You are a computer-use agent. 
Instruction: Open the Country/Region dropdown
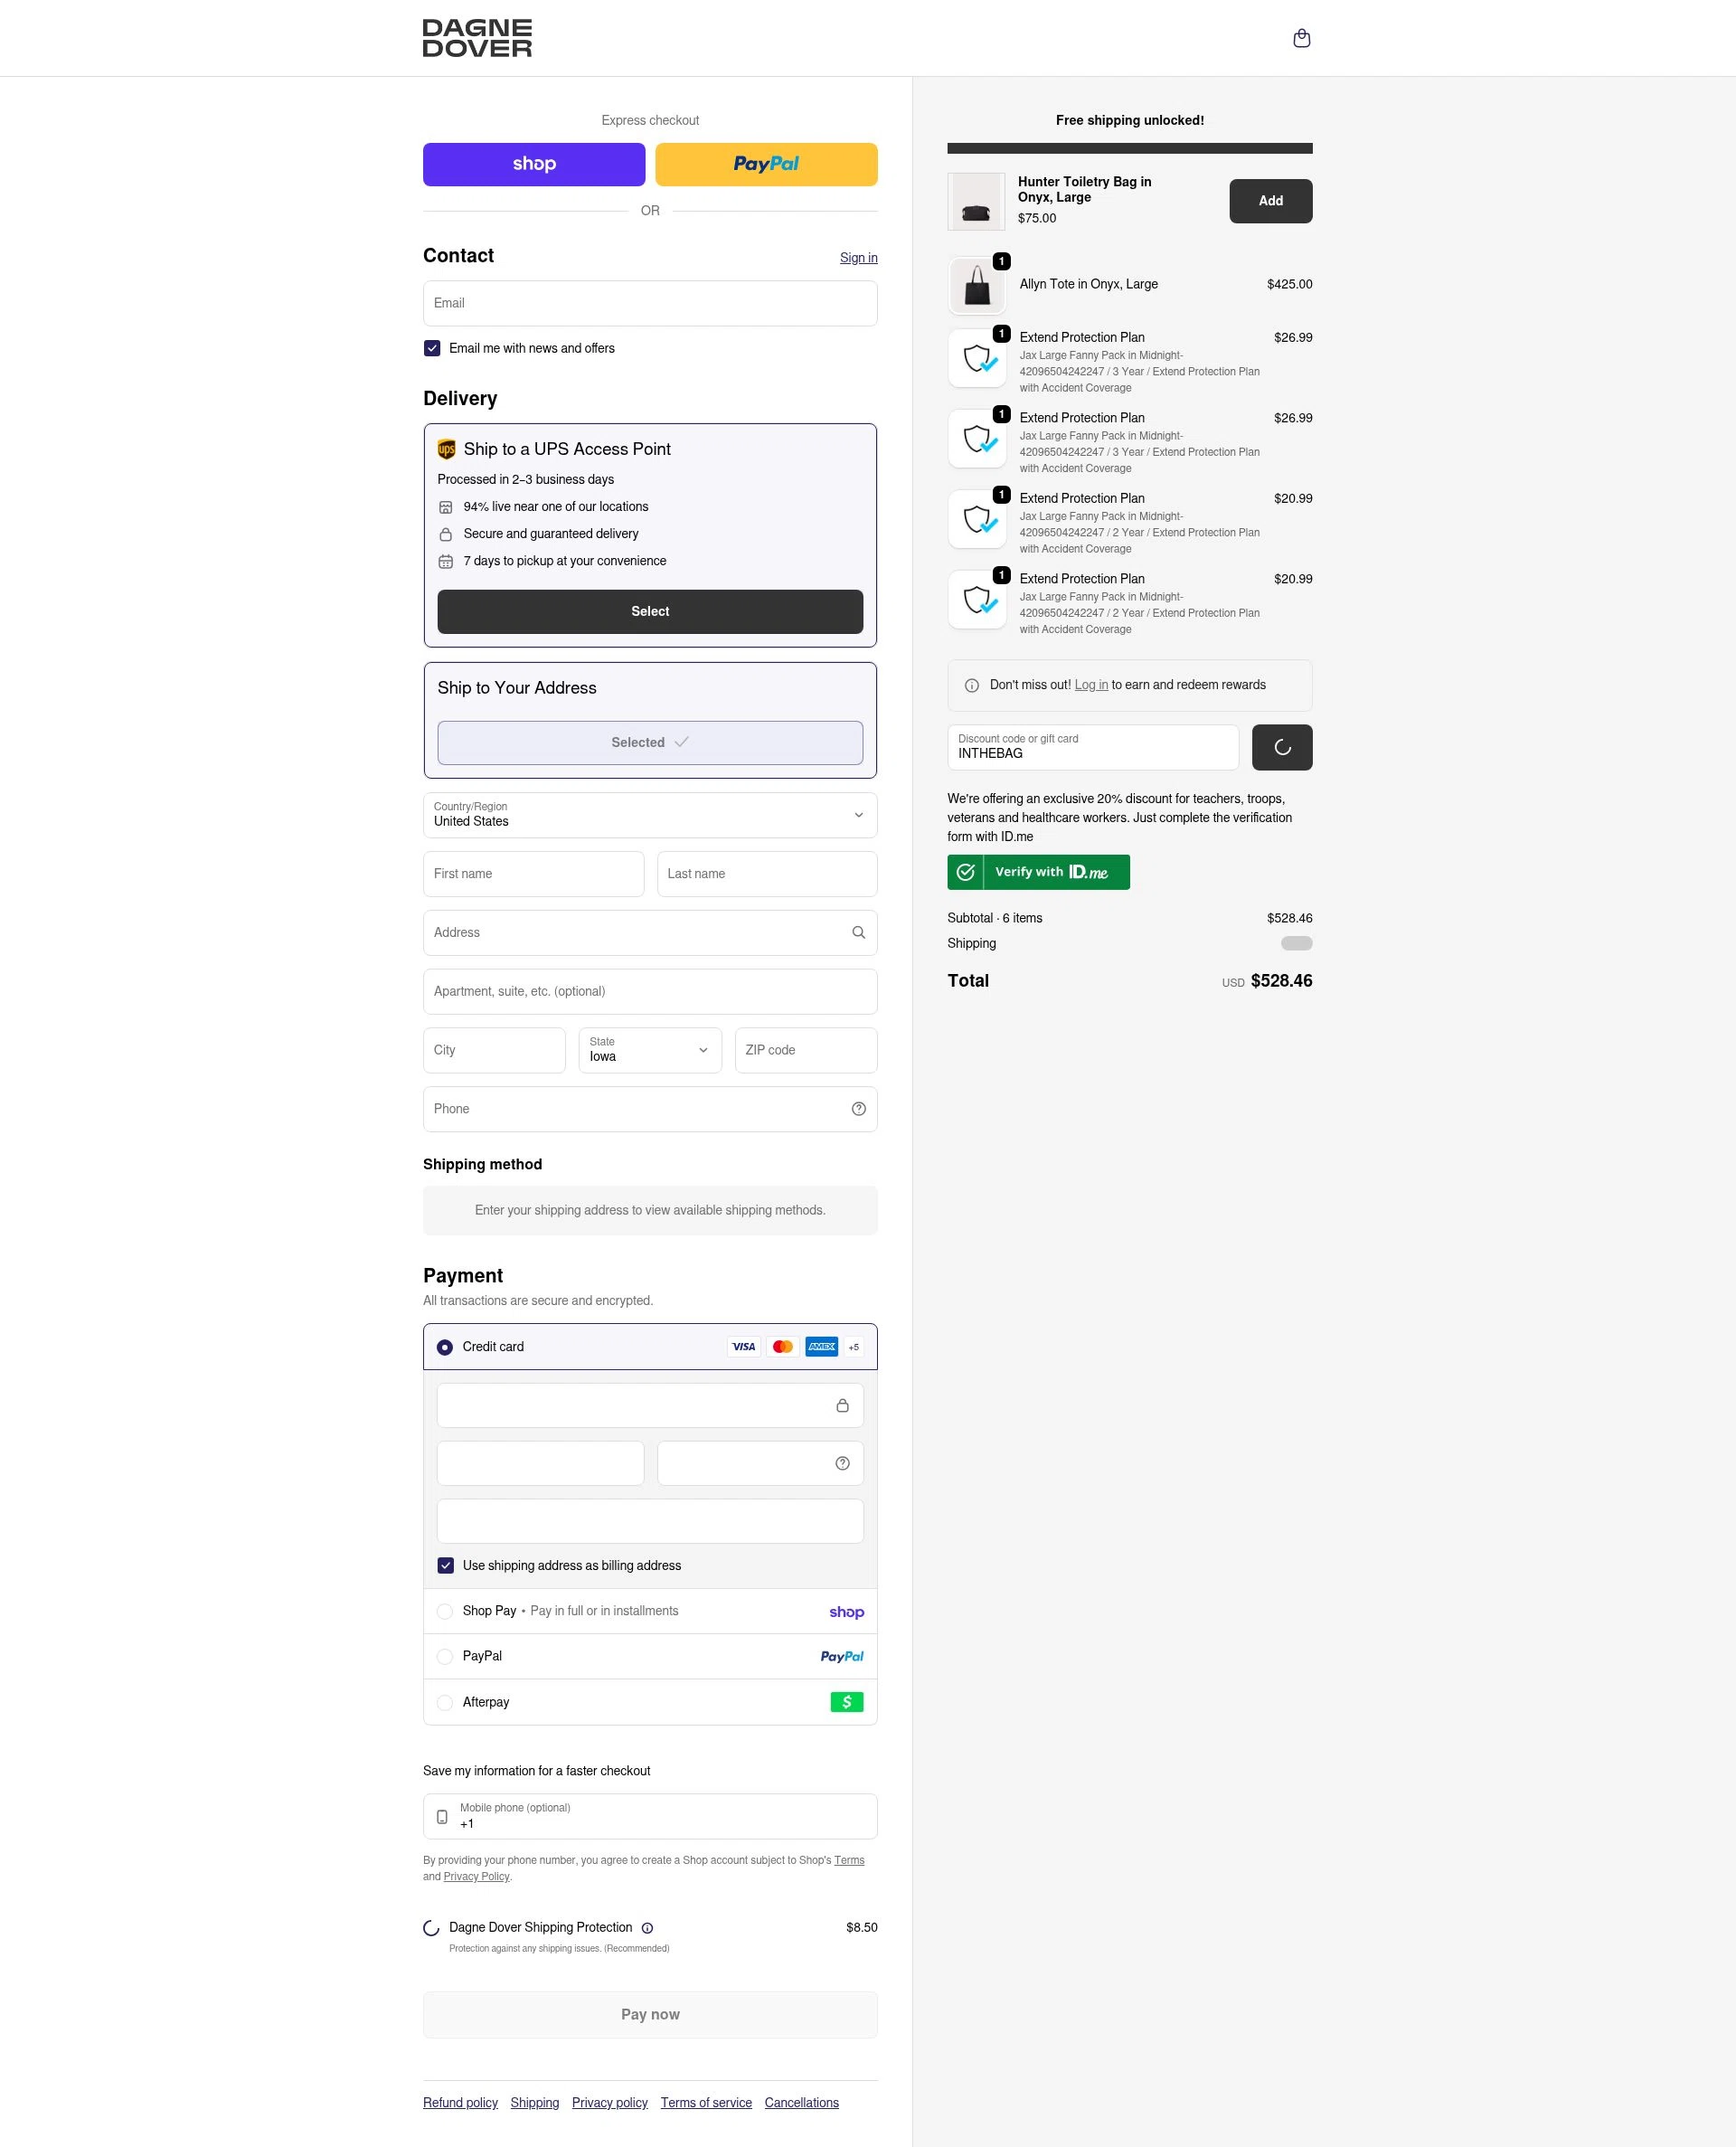[650, 815]
